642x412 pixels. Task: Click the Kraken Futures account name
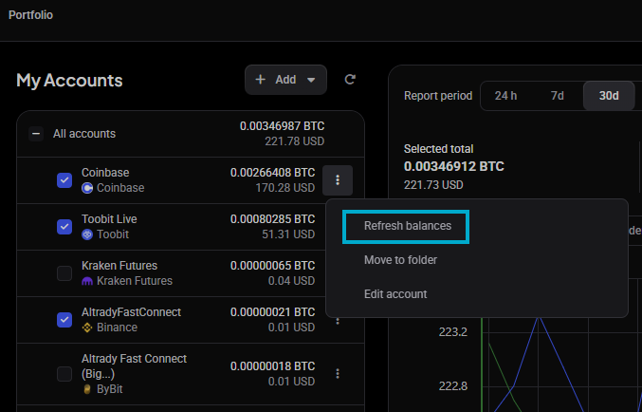(119, 266)
